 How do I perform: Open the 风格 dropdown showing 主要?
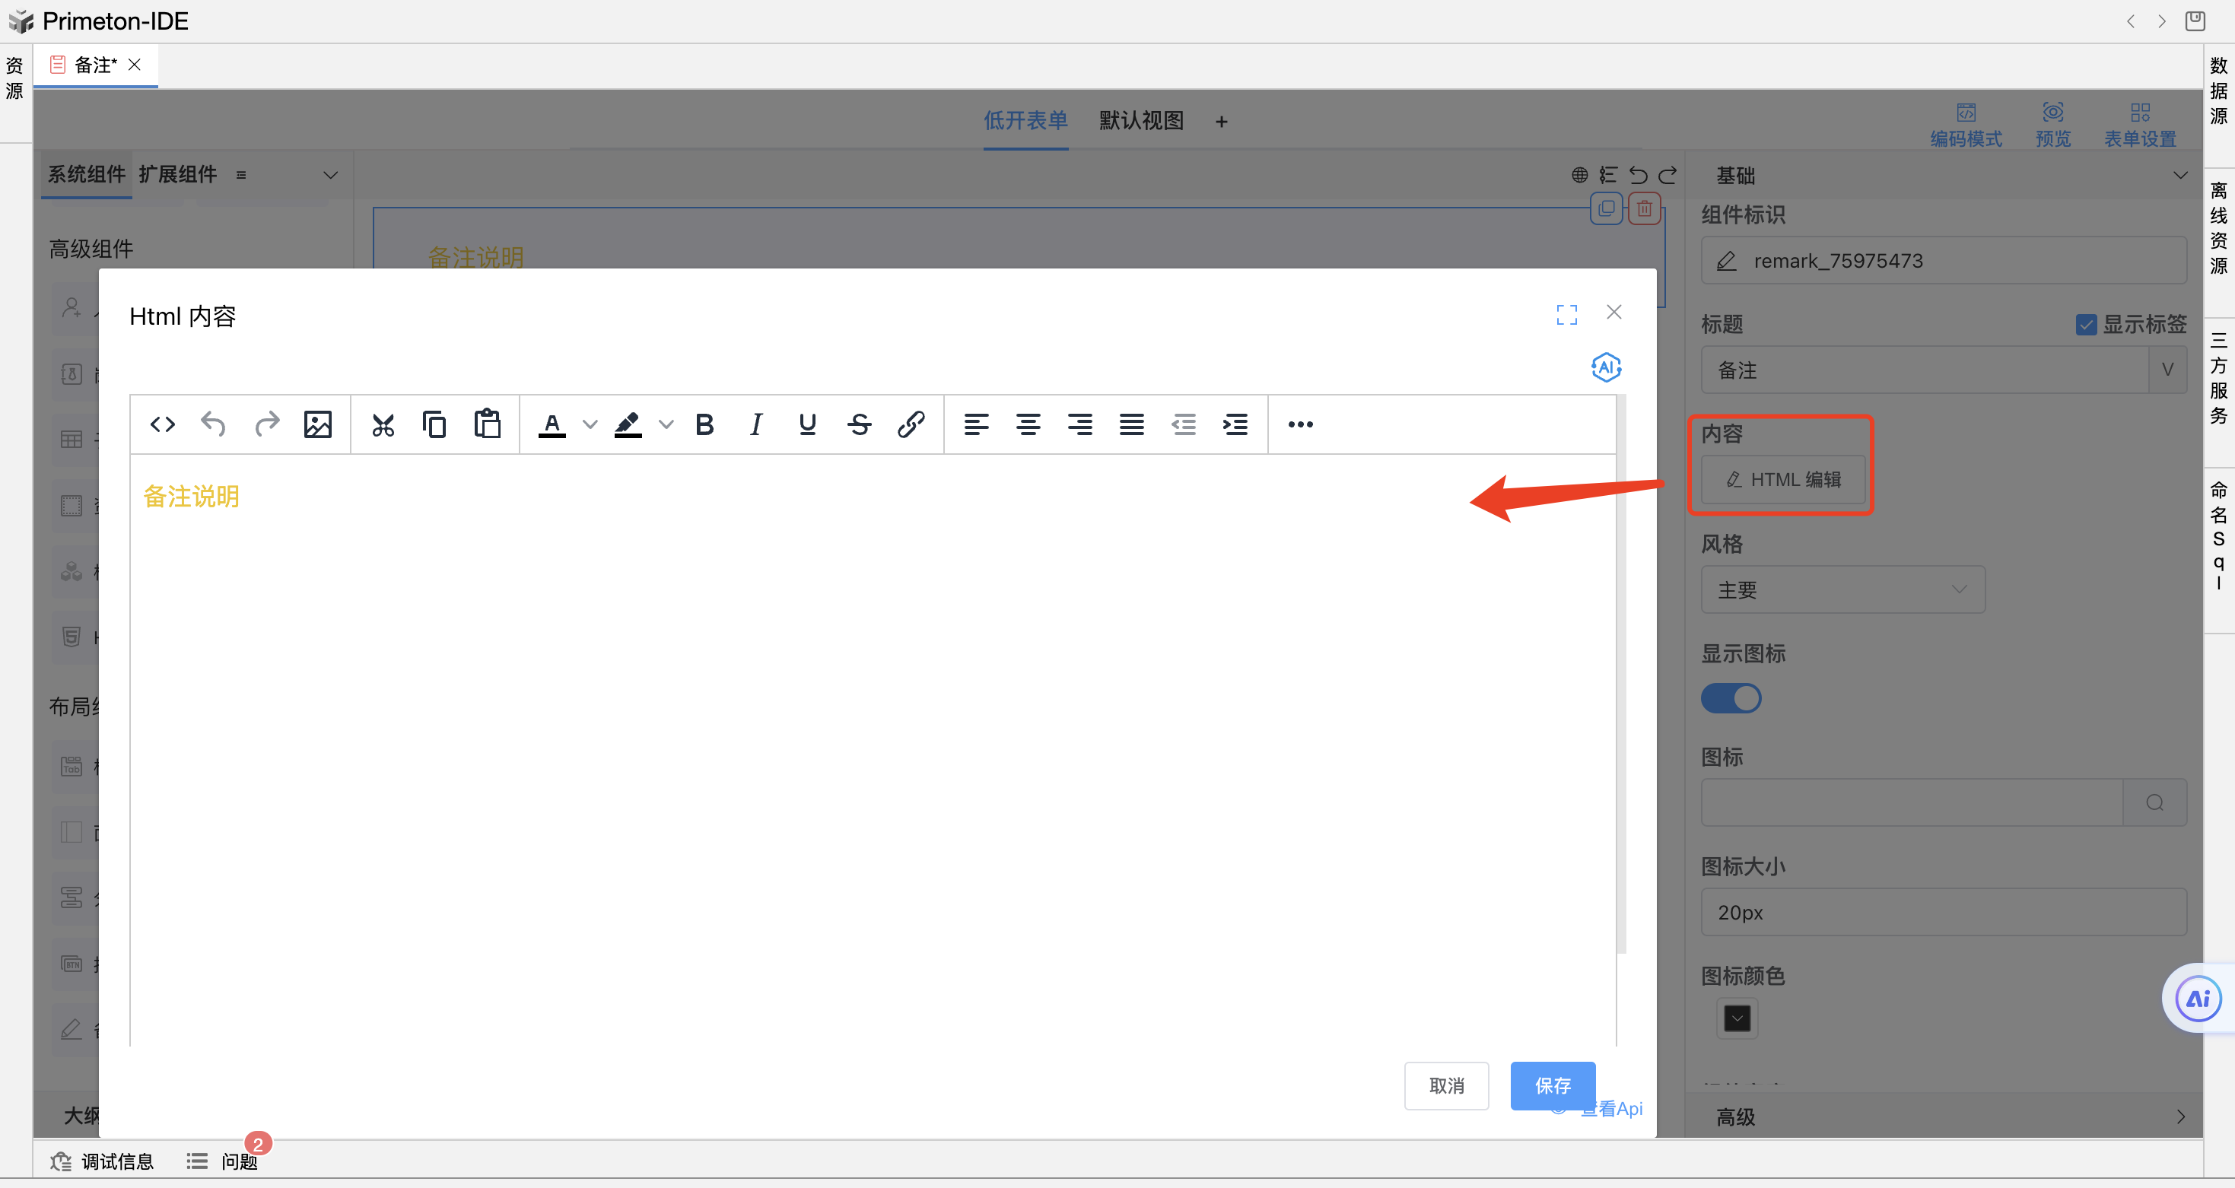click(1842, 589)
